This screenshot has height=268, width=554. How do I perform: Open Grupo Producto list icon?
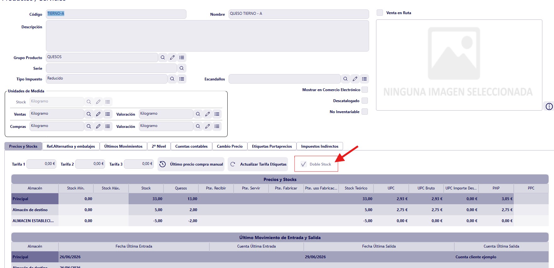point(182,57)
